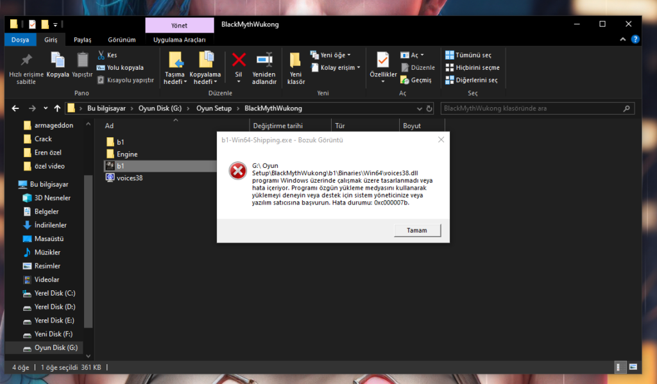Open armageddon folder in sidebar
The height and width of the screenshot is (384, 657).
coord(48,125)
